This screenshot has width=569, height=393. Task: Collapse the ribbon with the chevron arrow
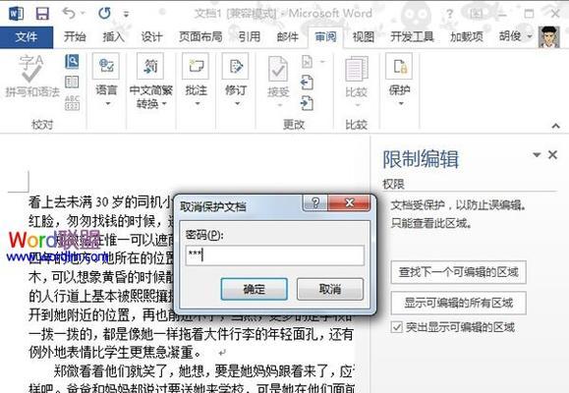tap(555, 126)
